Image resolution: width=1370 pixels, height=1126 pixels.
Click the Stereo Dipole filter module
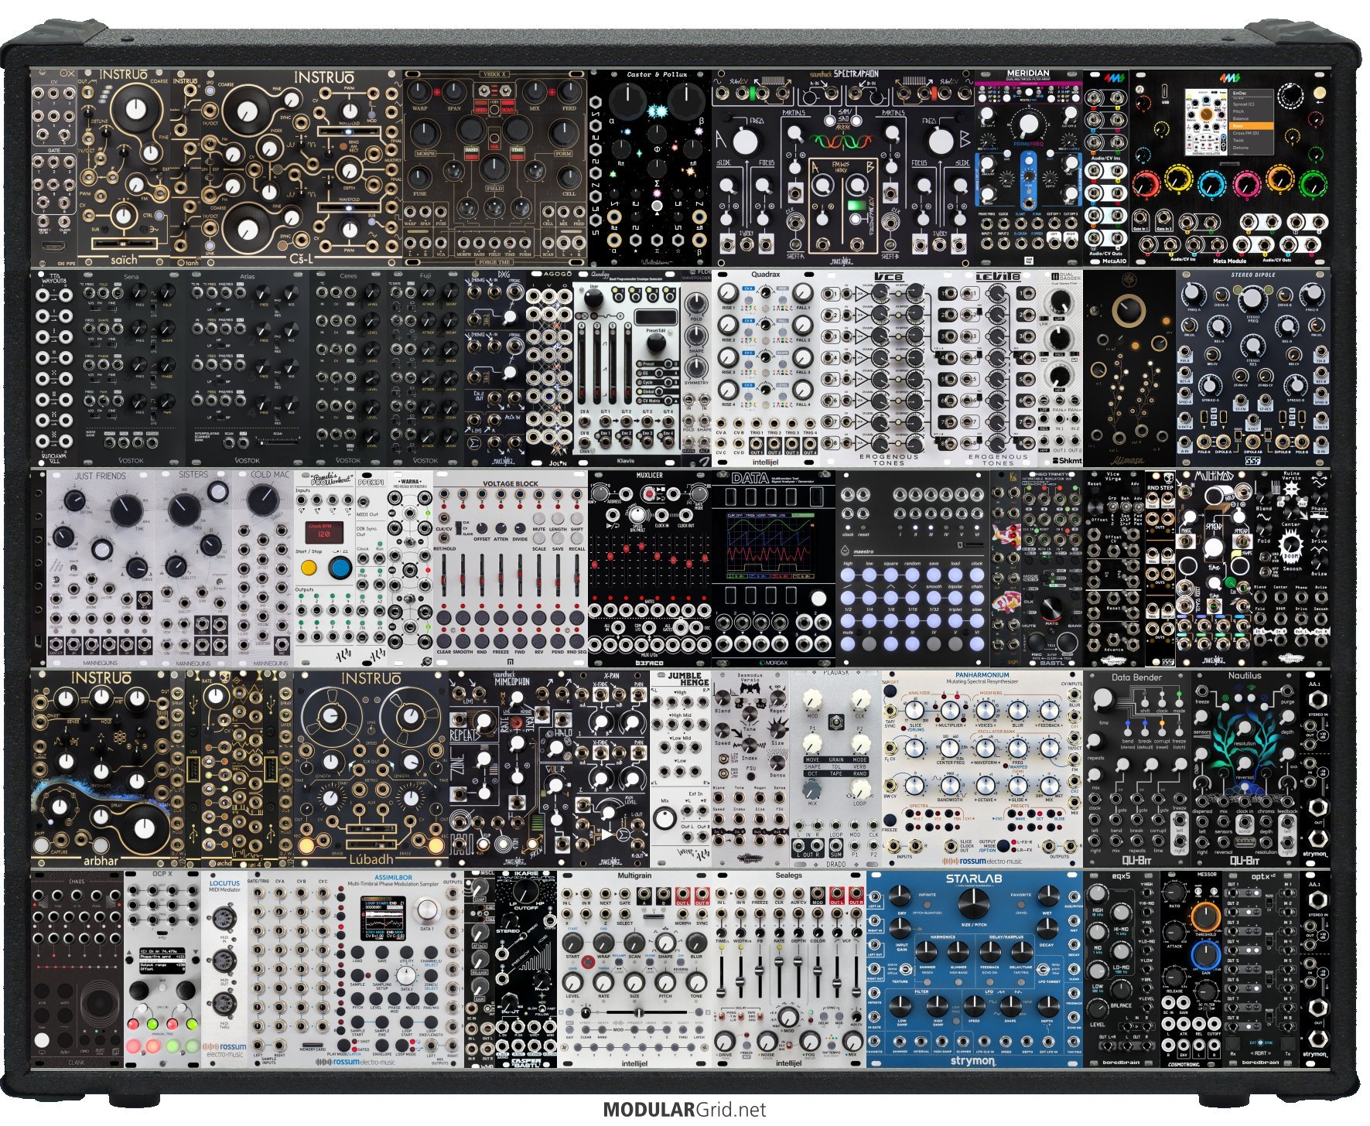(x=1253, y=367)
